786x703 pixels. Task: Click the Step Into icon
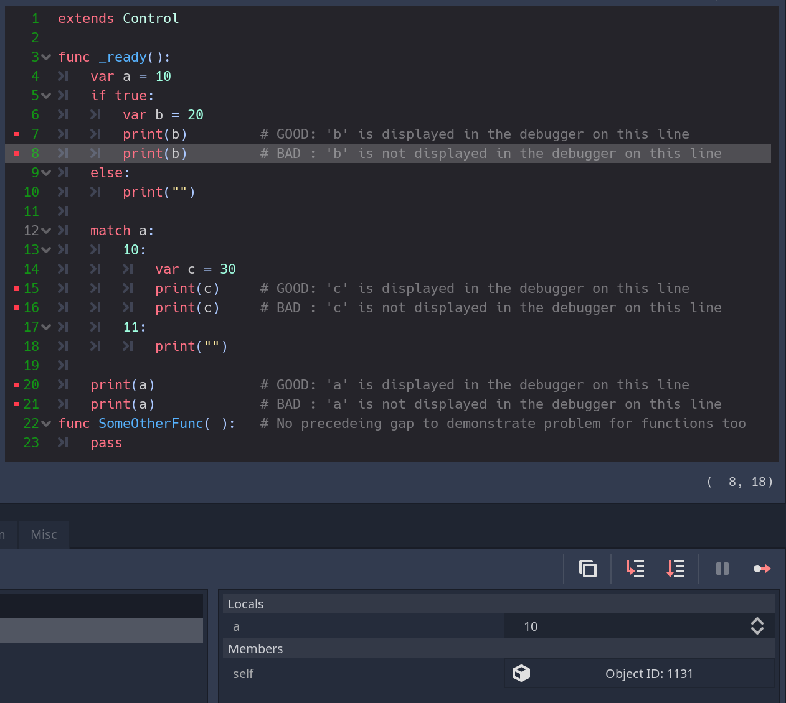[635, 568]
